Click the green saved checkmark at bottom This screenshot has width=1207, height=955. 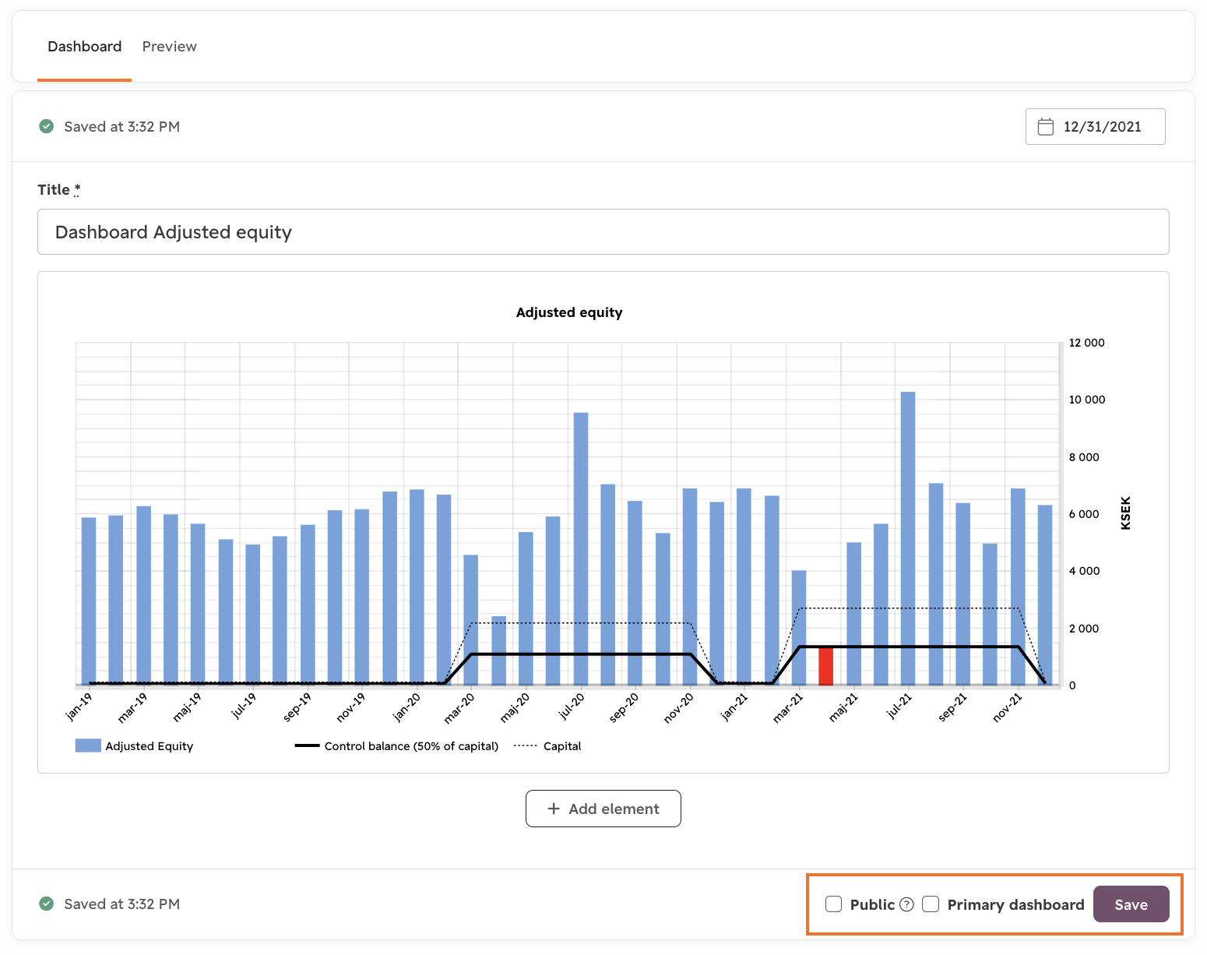click(47, 904)
